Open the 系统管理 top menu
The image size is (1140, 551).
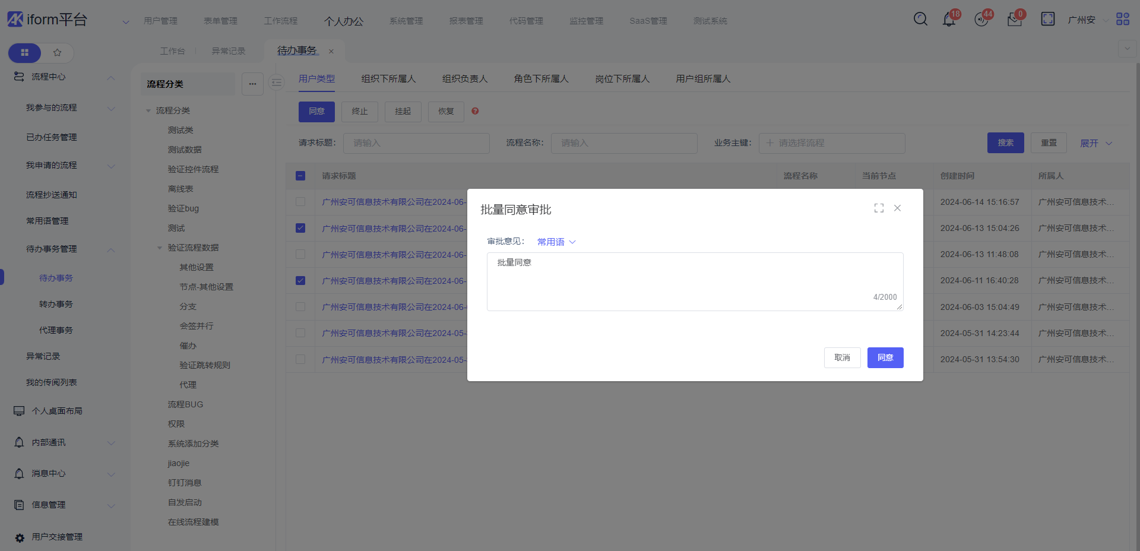point(406,21)
